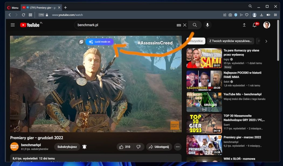The height and width of the screenshot is (166, 283).
Task: Start voice search with microphone
Action: 208,25
